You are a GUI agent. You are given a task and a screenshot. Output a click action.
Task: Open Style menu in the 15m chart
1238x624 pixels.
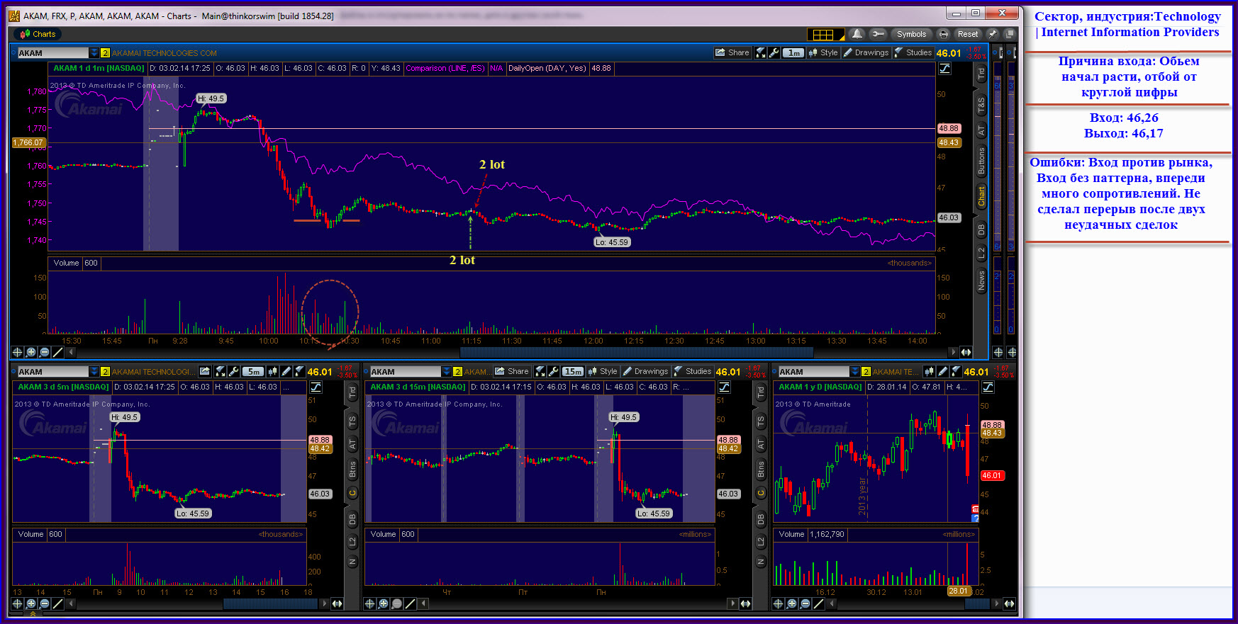(x=602, y=371)
